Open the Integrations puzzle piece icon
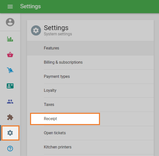 (x=10, y=117)
